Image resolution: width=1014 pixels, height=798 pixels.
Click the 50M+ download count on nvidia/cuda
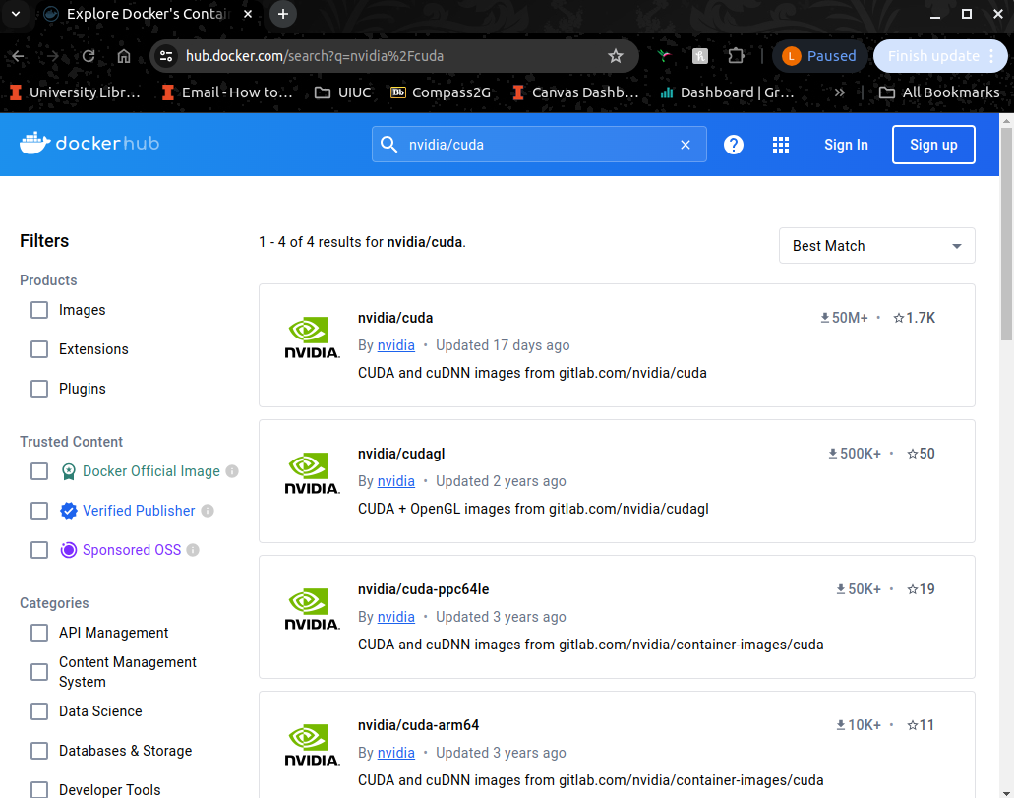pos(844,318)
